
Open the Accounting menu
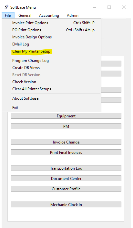[49, 15]
